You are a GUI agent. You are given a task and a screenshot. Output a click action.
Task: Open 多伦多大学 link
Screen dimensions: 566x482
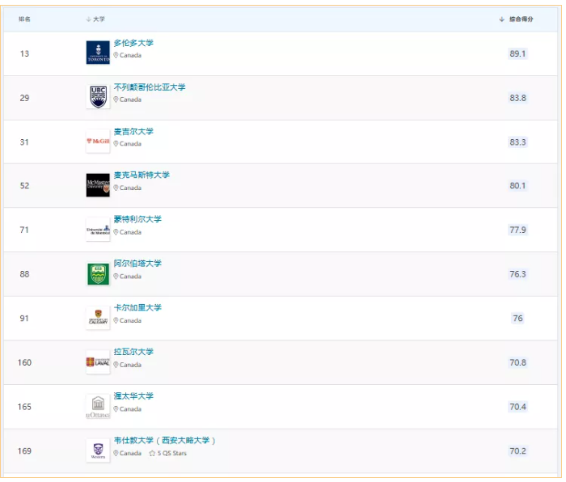point(133,43)
